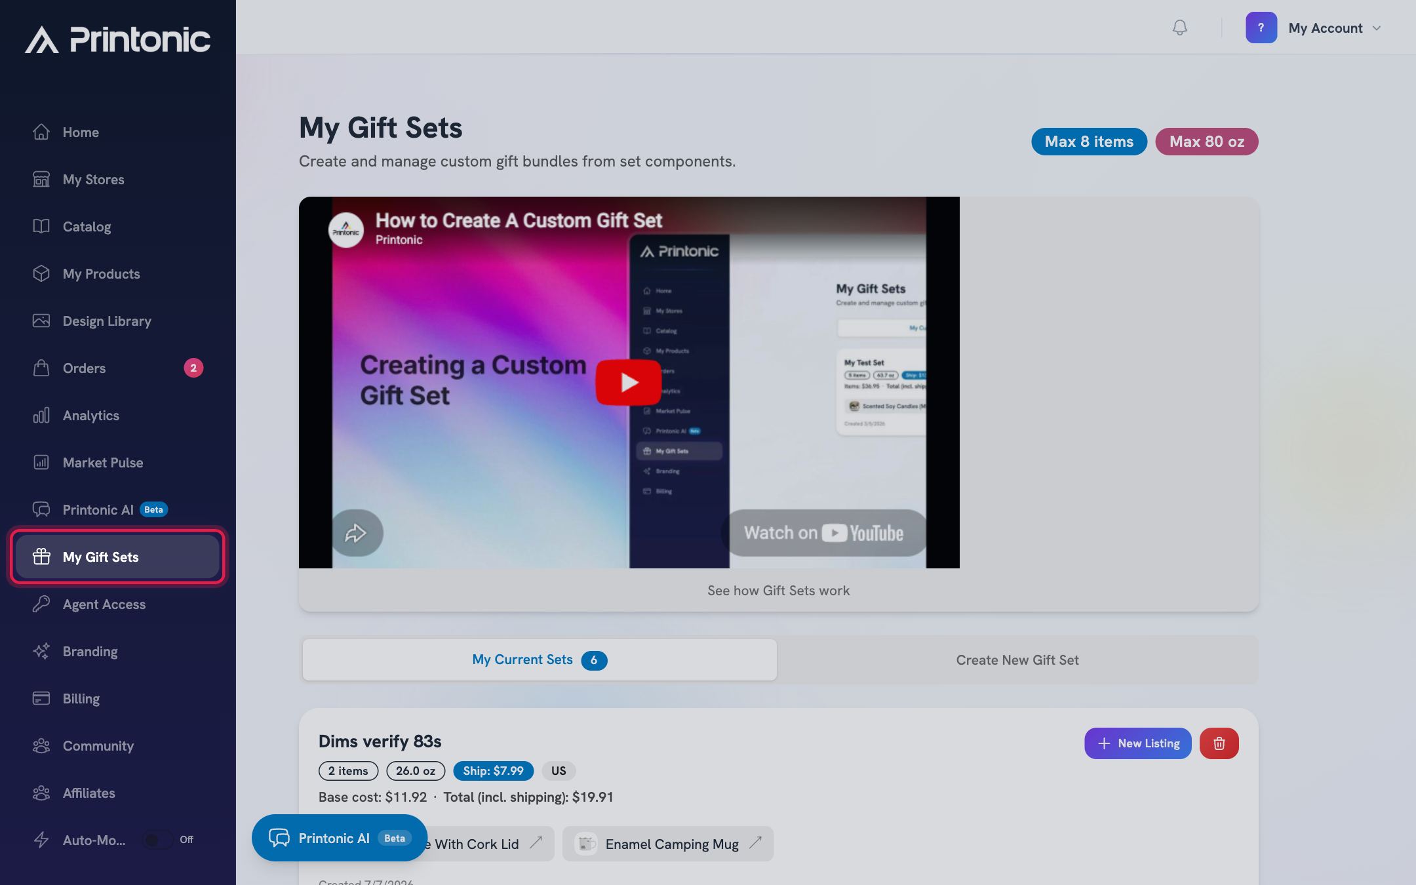
Task: Click the Ship: $7.99 tag
Action: click(x=493, y=771)
